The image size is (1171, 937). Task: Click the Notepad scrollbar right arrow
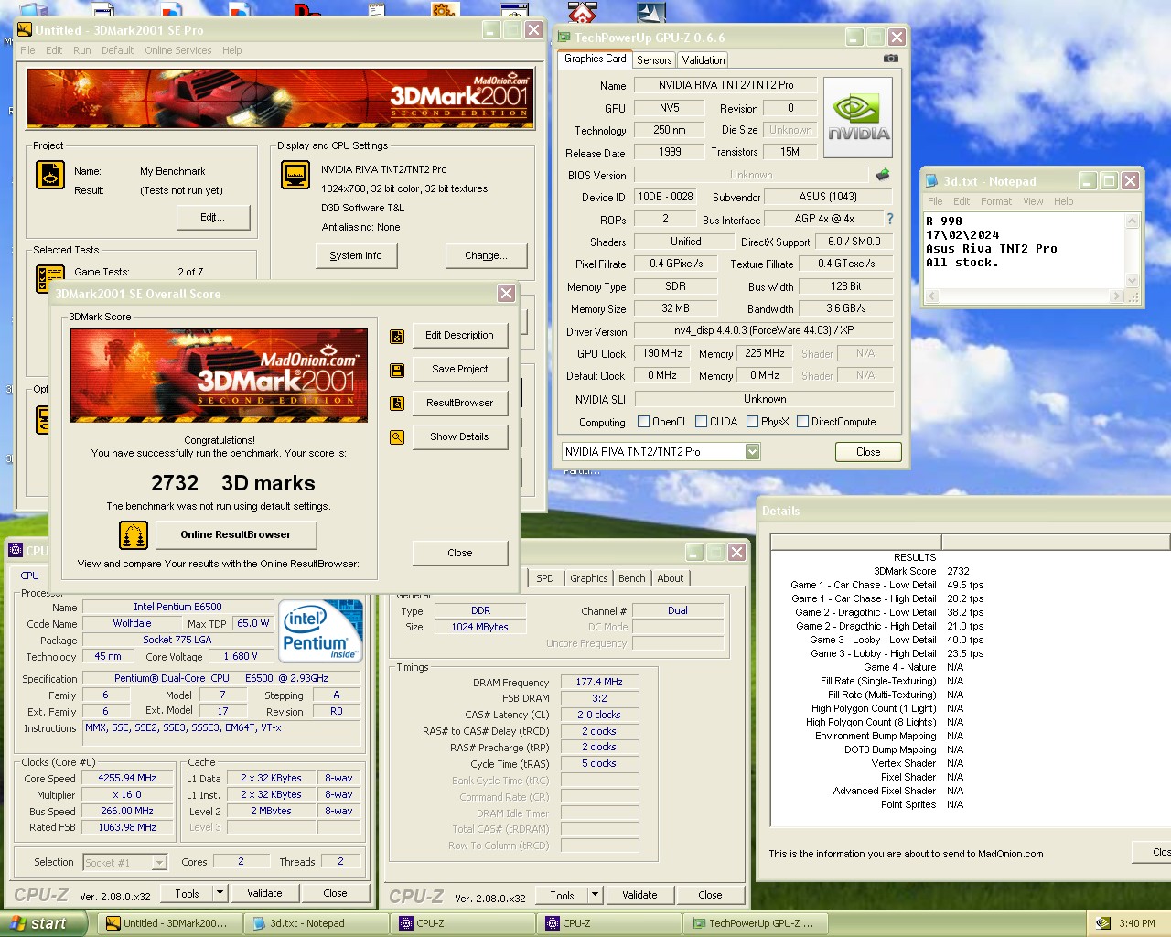coord(1115,296)
